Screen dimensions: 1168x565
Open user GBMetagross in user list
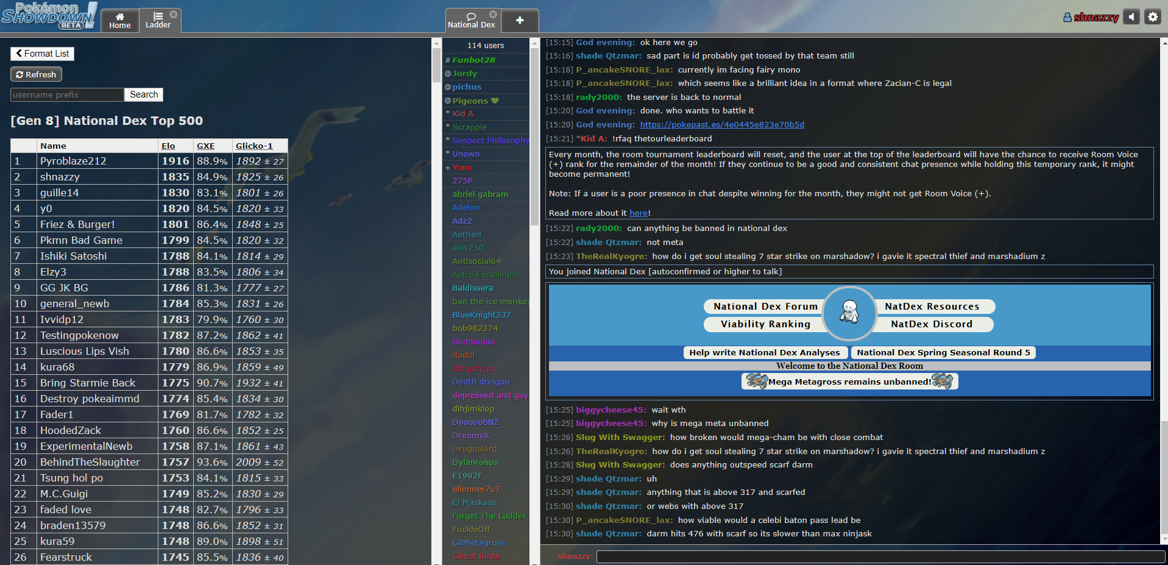point(486,542)
